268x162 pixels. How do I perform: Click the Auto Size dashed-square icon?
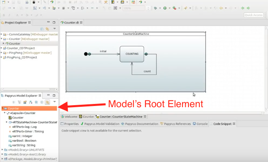click(116, 8)
